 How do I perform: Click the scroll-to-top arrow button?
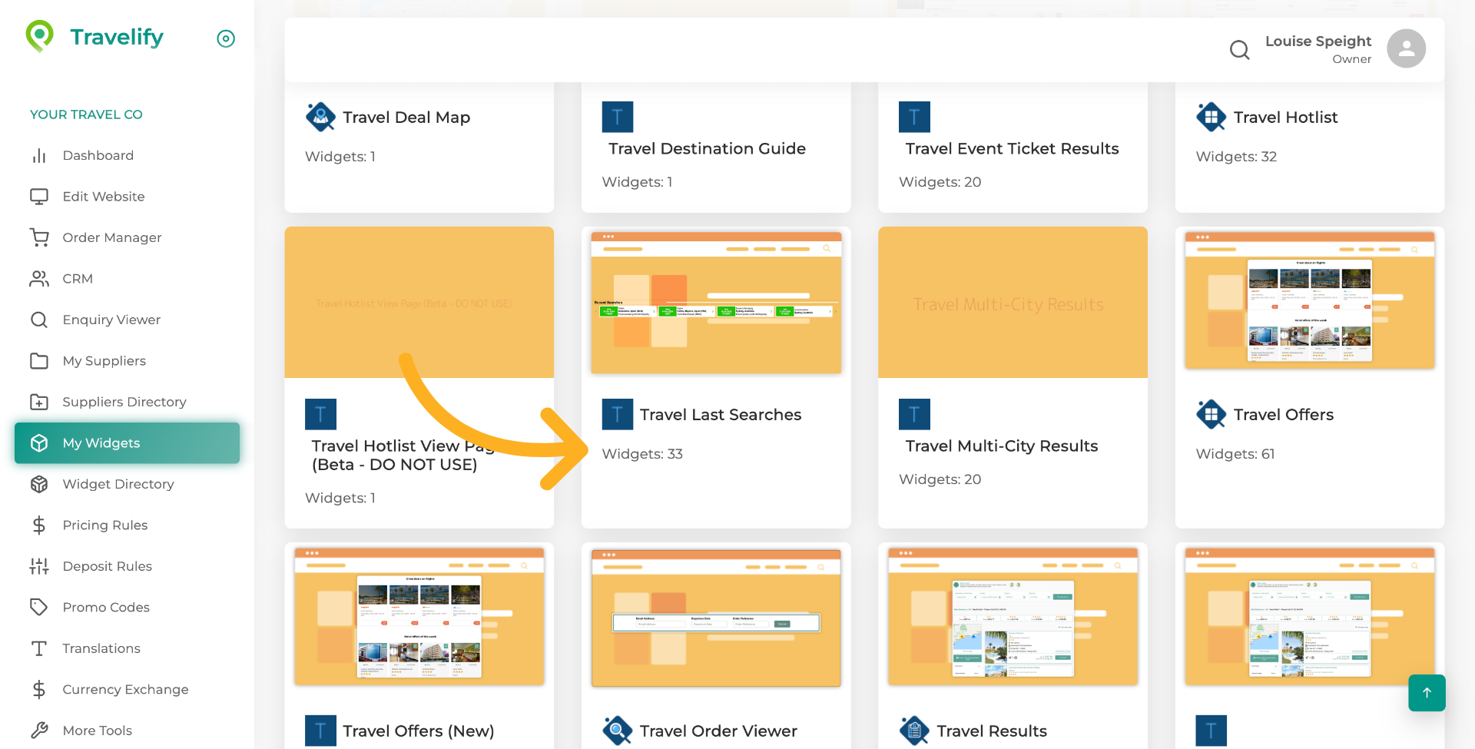click(1426, 692)
